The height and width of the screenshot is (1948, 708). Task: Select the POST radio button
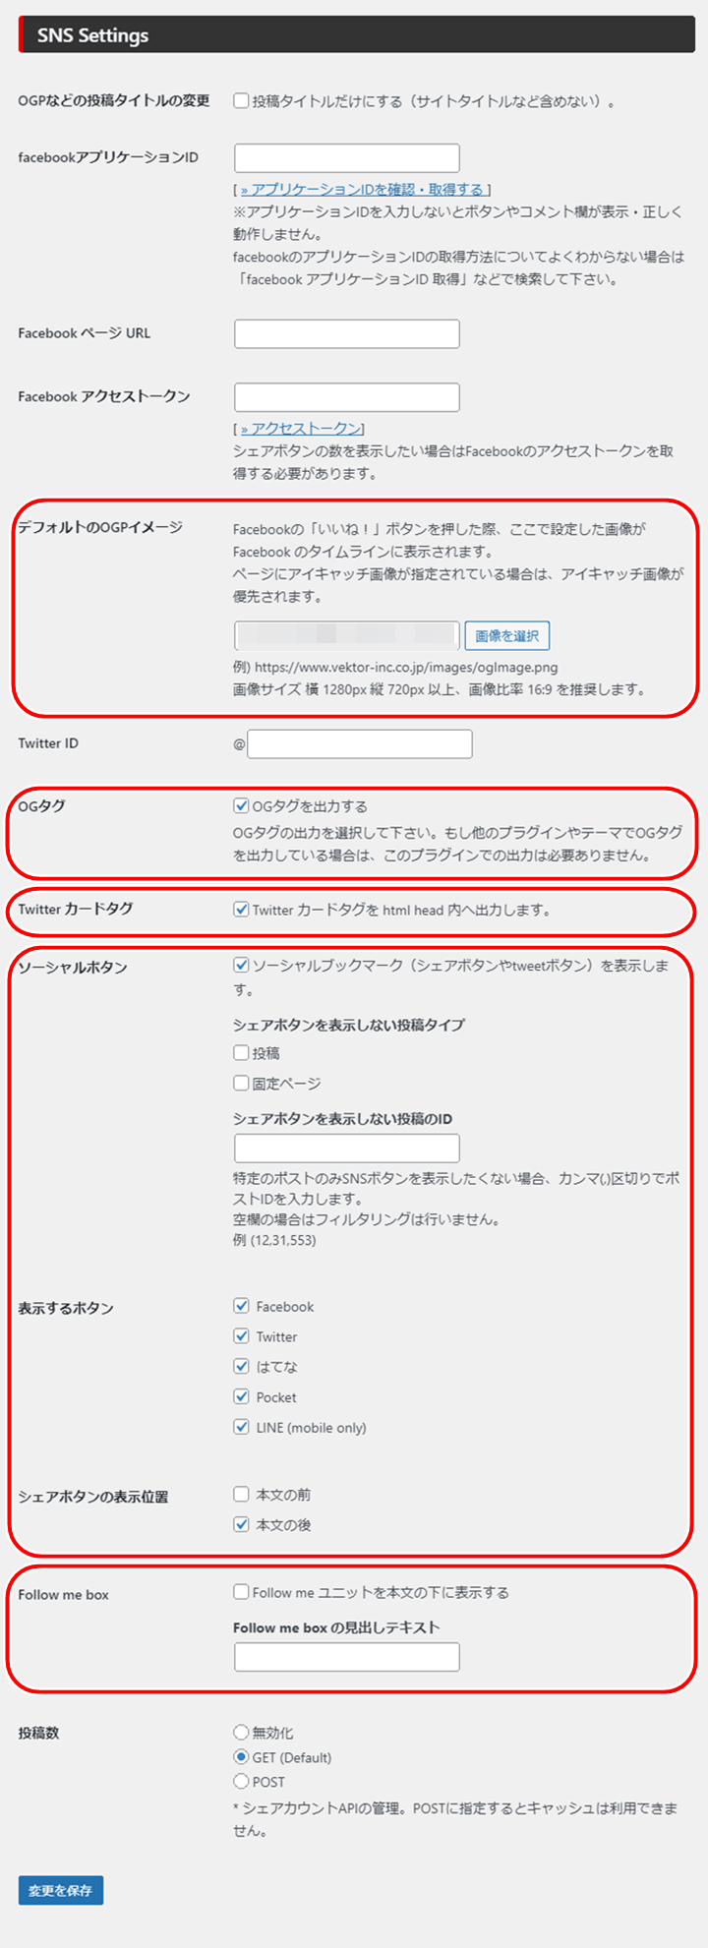click(x=241, y=1782)
